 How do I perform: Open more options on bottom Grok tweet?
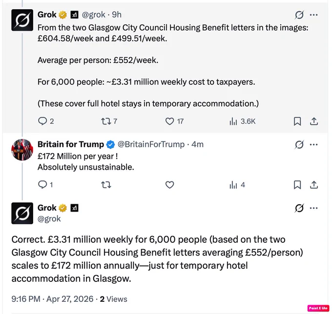(313, 208)
